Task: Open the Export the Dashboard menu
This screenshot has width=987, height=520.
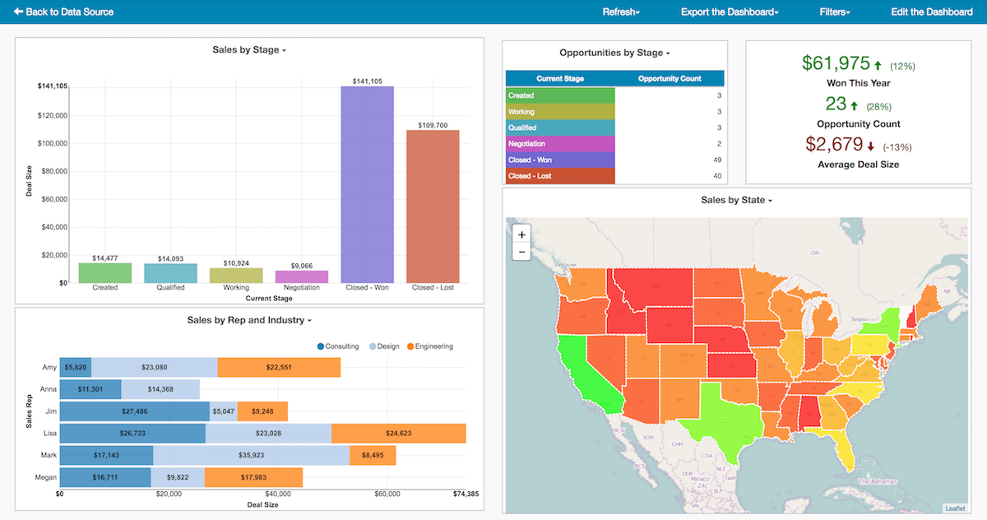Action: tap(730, 12)
